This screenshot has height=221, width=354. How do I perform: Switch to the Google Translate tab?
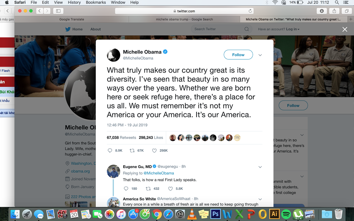(x=72, y=19)
